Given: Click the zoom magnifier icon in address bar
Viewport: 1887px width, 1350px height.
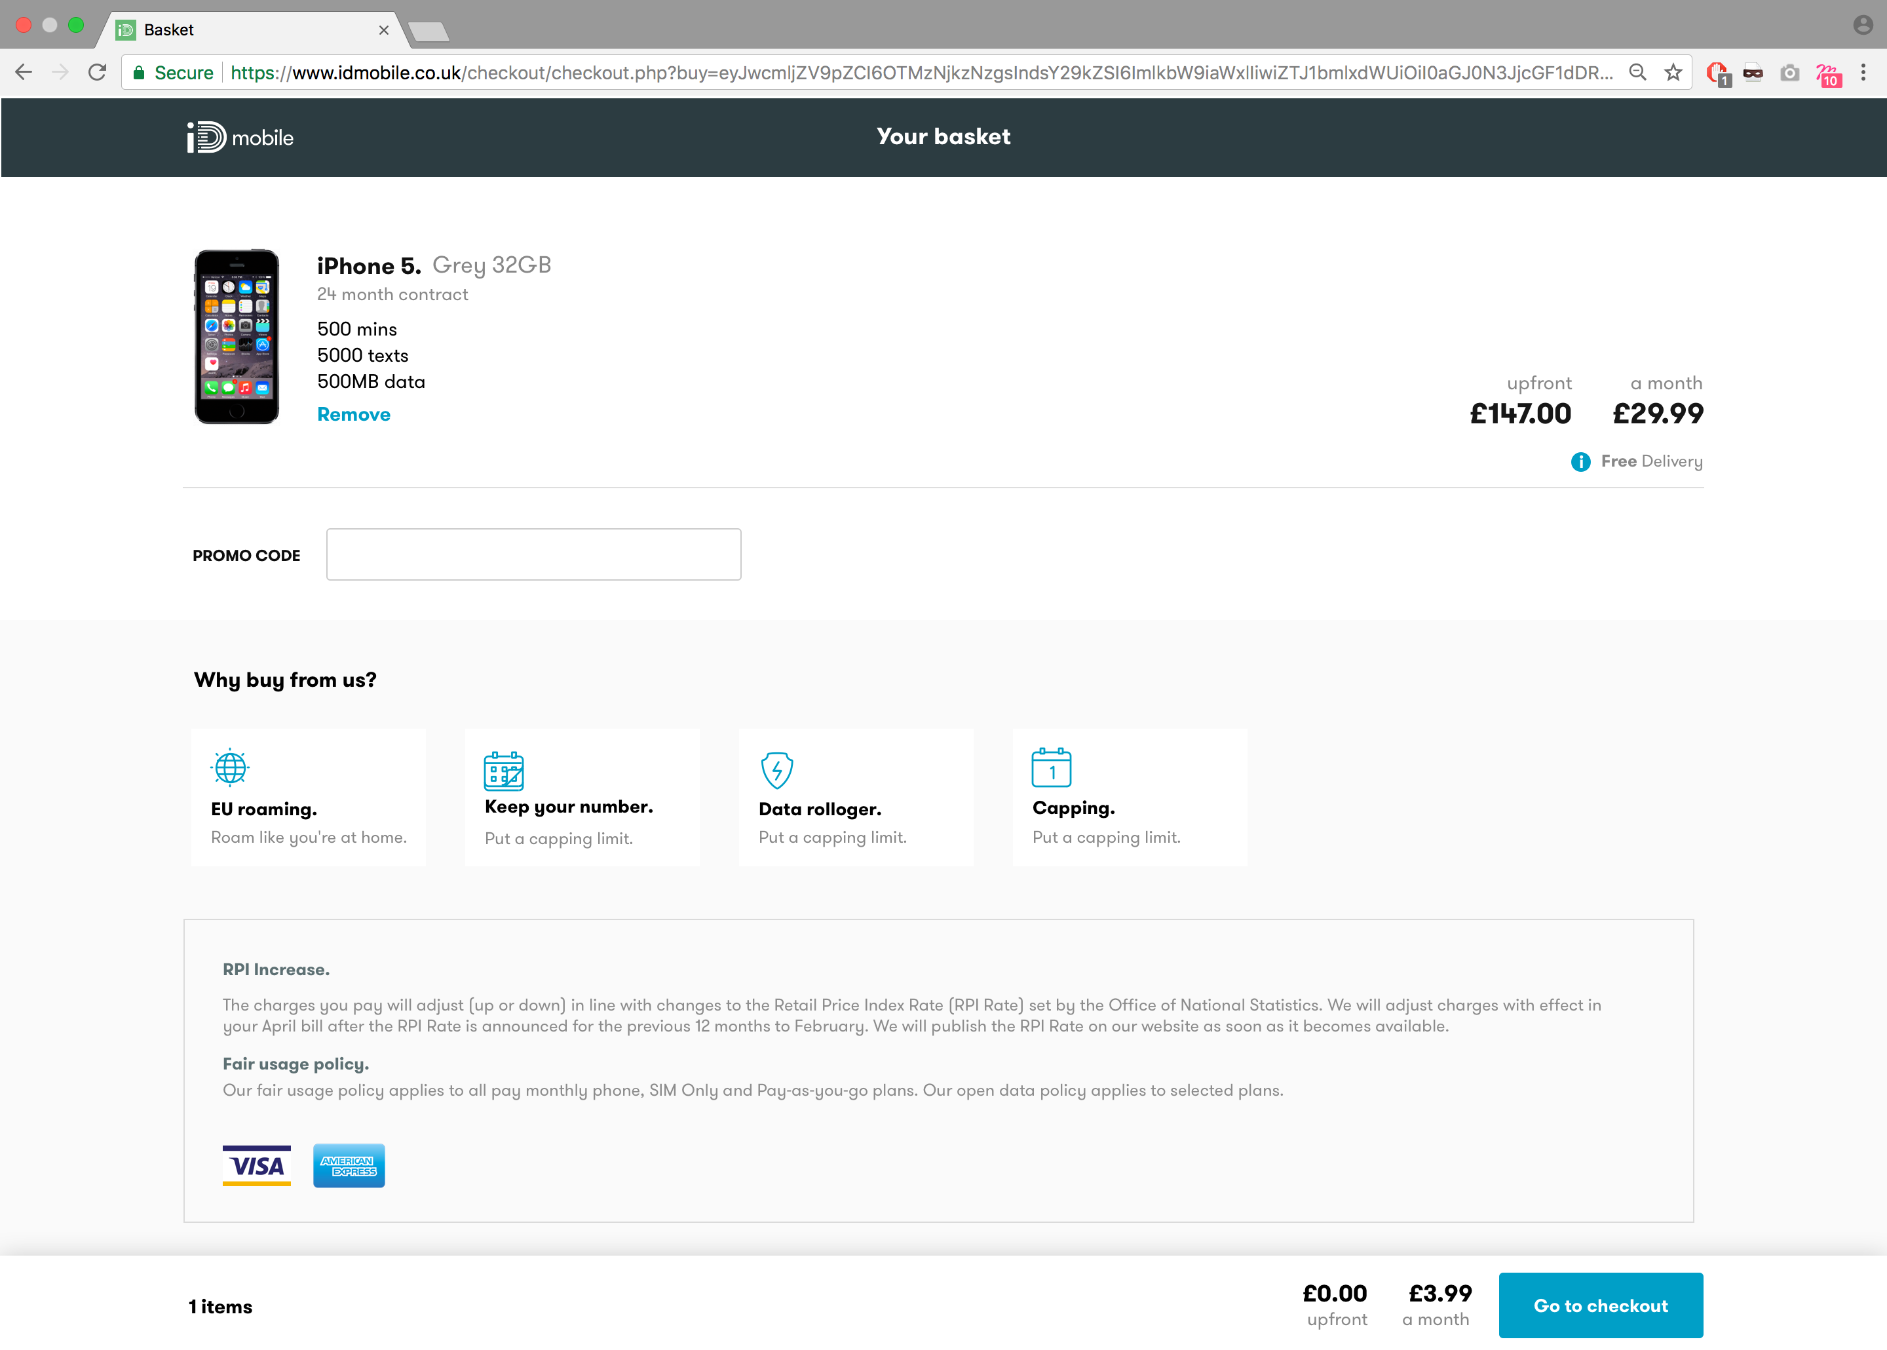Looking at the screenshot, I should [x=1637, y=73].
